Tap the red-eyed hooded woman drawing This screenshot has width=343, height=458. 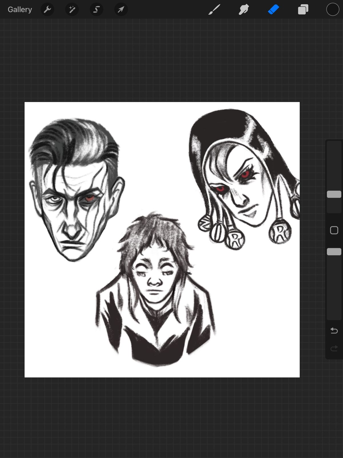point(244,179)
